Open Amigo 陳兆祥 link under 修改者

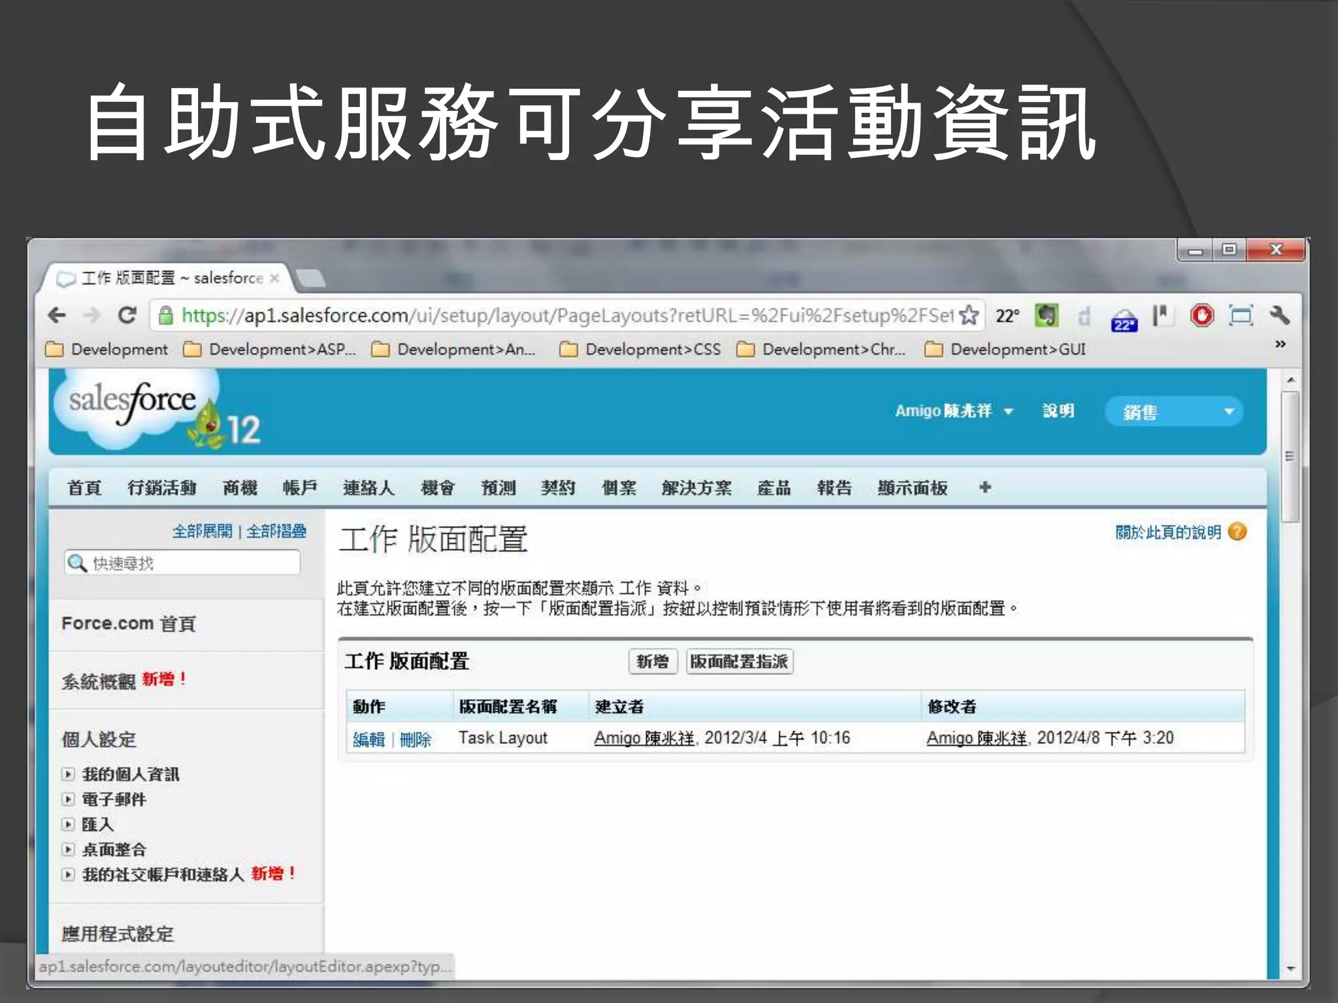[977, 738]
